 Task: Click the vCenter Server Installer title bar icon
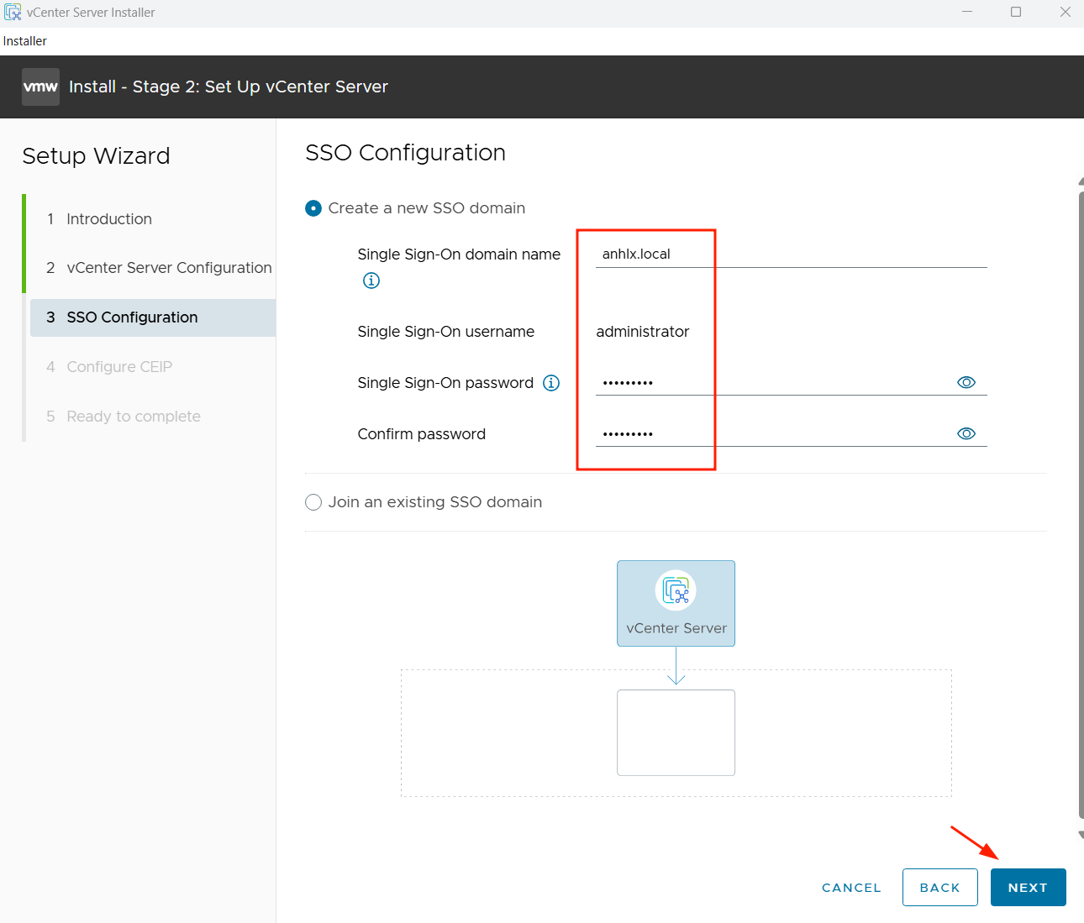coord(13,13)
